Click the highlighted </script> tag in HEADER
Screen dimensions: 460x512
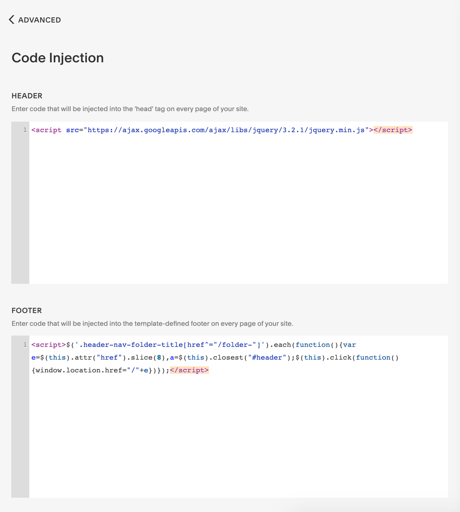coord(392,130)
